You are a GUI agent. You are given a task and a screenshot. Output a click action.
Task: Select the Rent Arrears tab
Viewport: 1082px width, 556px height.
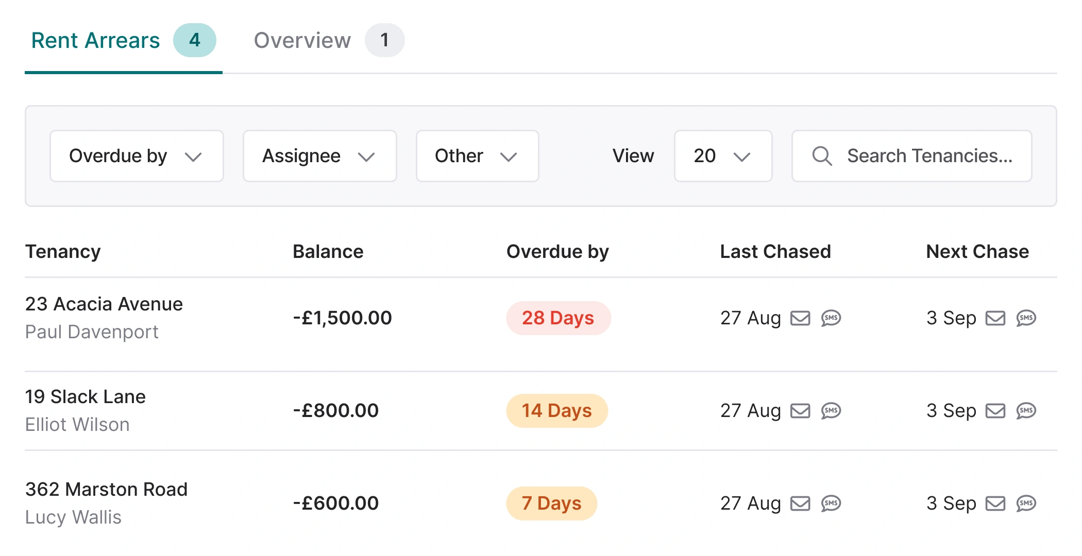(95, 40)
